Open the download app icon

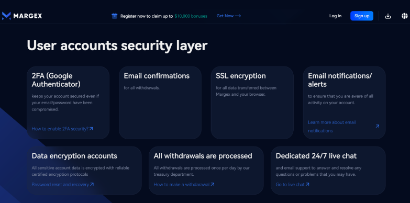(388, 16)
